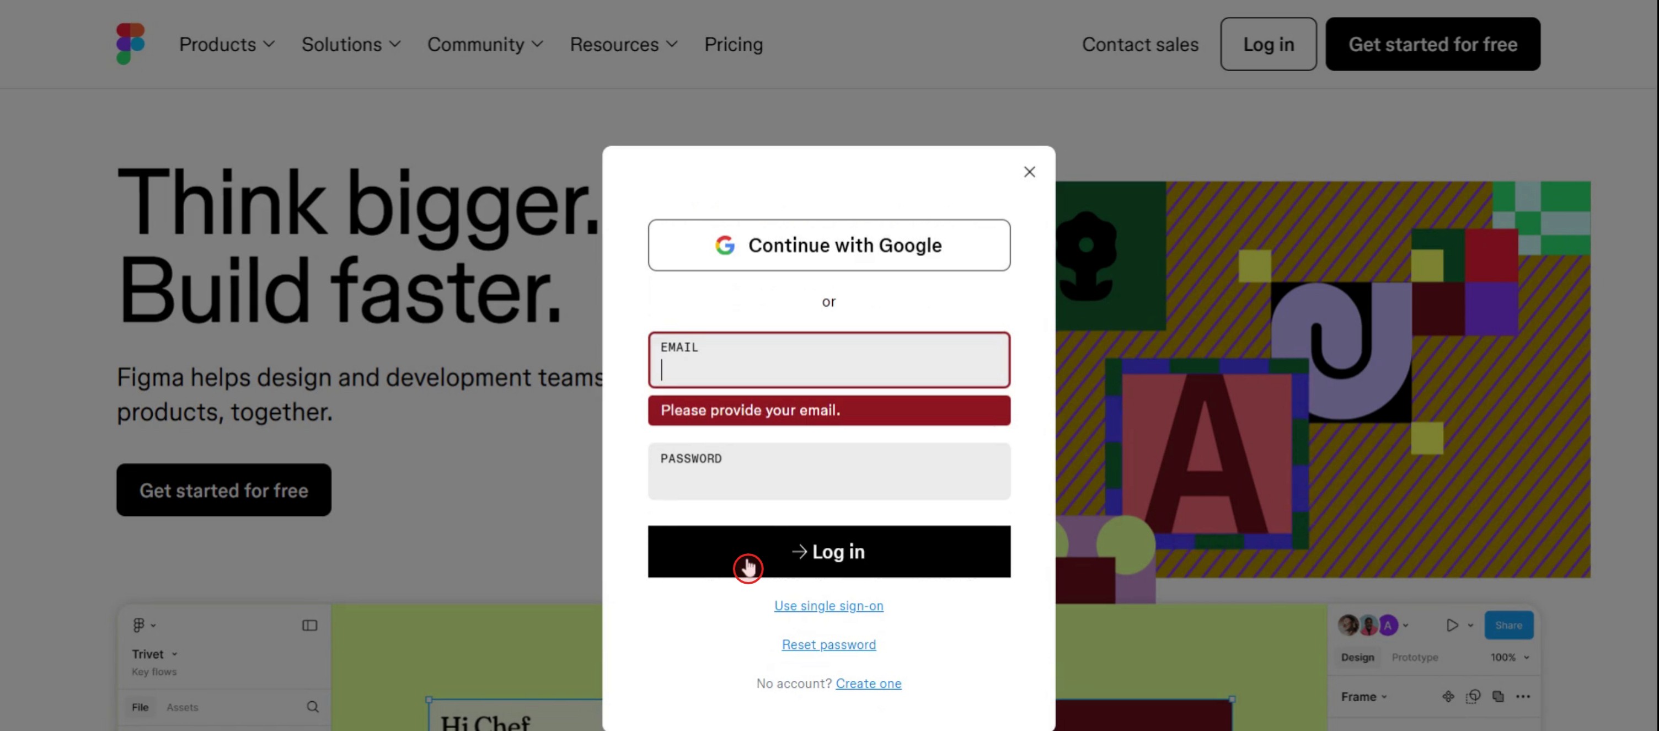The image size is (1659, 731).
Task: Open the three-dots more options icon
Action: click(1522, 696)
